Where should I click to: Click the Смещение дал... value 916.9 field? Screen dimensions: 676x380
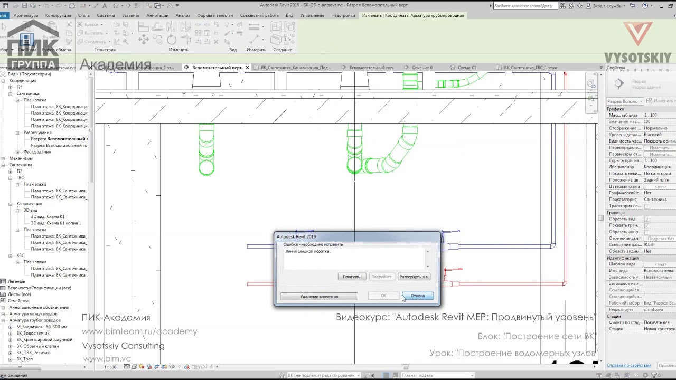659,245
